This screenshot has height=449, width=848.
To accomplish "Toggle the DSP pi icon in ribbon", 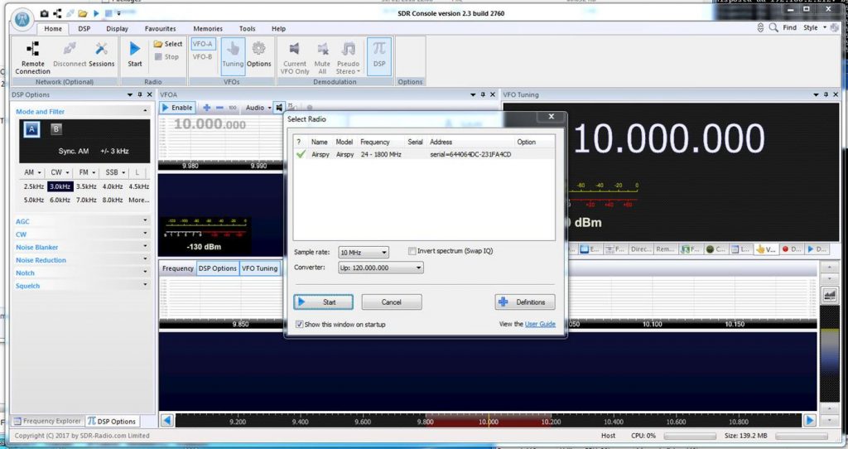I will coord(379,55).
